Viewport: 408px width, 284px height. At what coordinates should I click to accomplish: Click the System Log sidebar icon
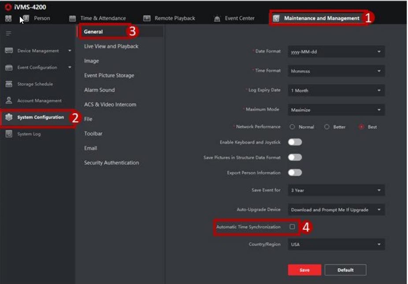pos(9,134)
